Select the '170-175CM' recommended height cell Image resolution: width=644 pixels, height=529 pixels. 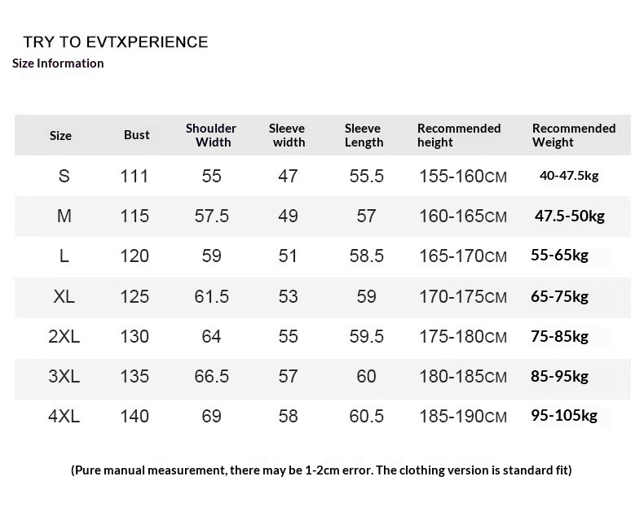click(463, 296)
